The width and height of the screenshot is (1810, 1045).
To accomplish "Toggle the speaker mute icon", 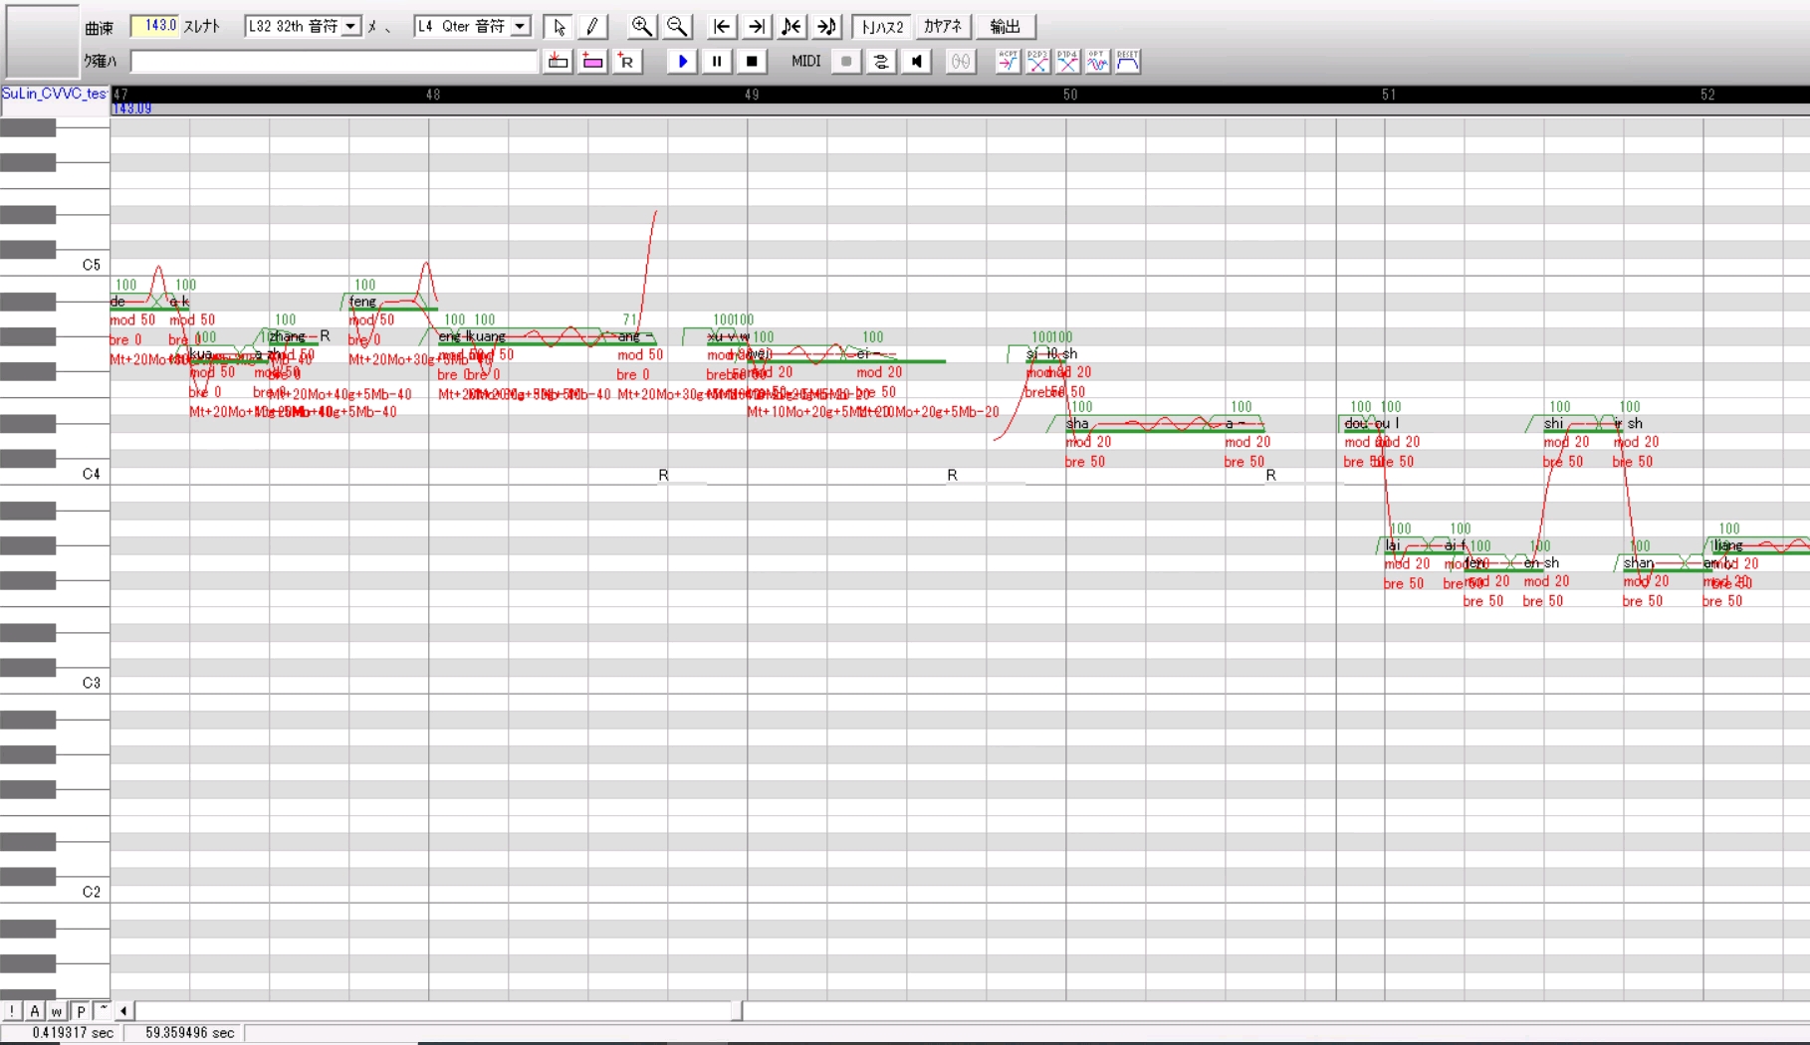I will [x=916, y=62].
